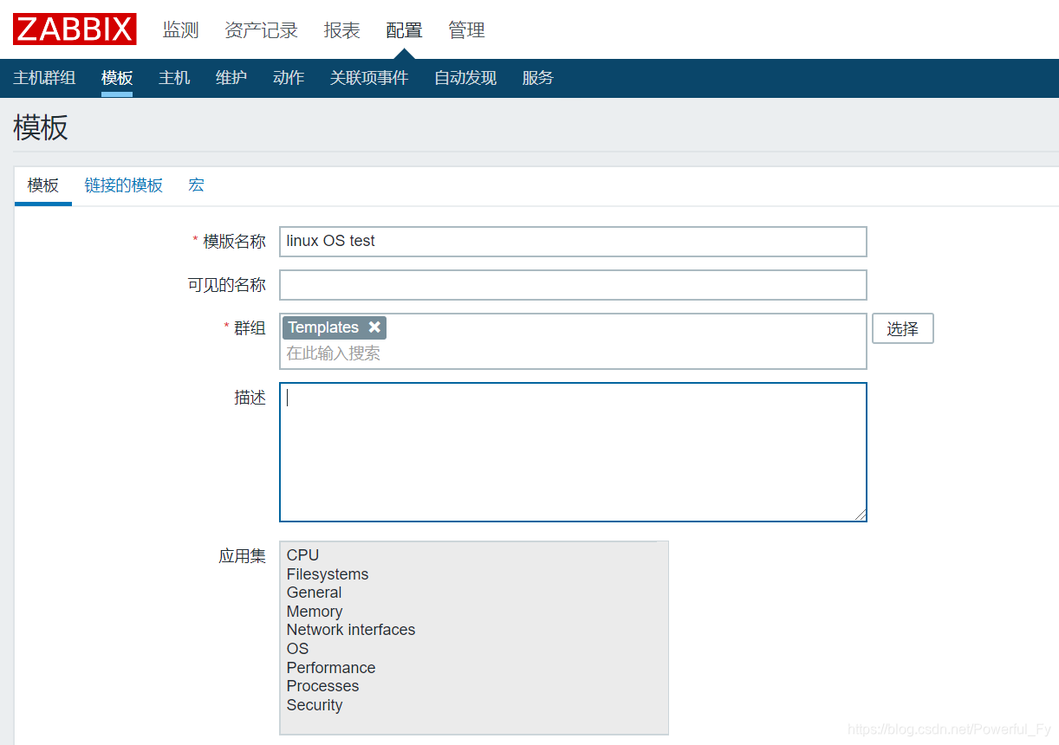Select OS in the application list
Image resolution: width=1059 pixels, height=745 pixels.
(x=297, y=649)
